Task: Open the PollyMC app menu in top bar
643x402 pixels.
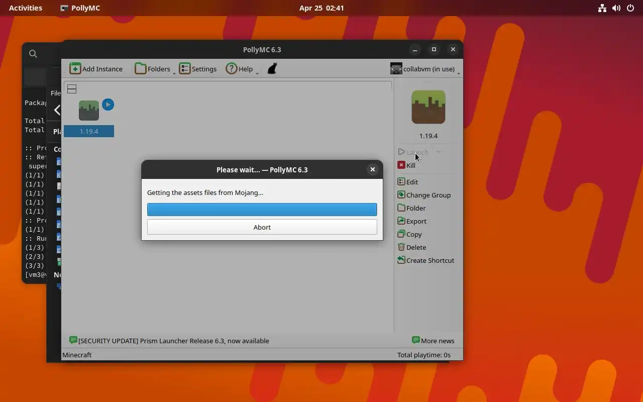Action: pos(80,8)
